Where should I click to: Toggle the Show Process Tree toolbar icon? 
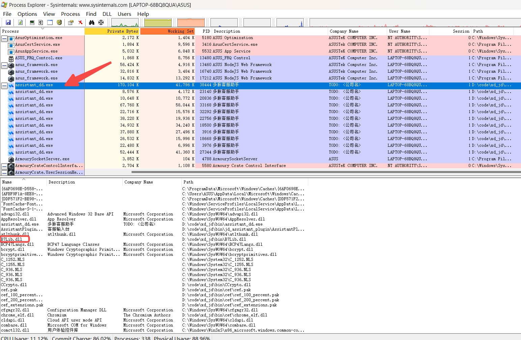[x=41, y=22]
